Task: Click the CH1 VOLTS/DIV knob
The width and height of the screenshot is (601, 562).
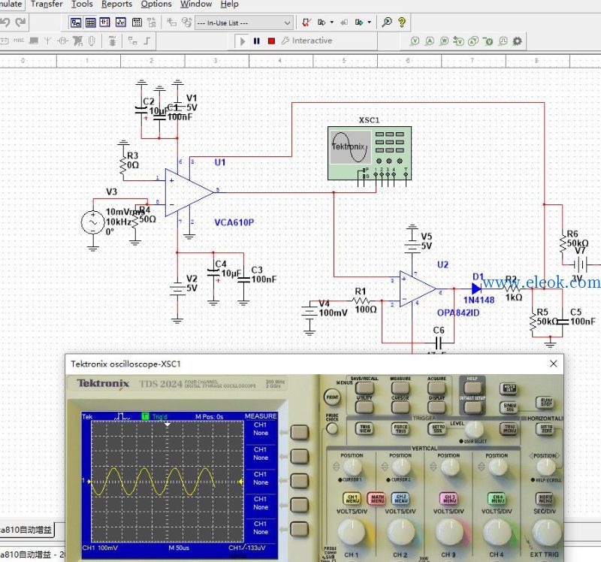Action: pos(352,532)
